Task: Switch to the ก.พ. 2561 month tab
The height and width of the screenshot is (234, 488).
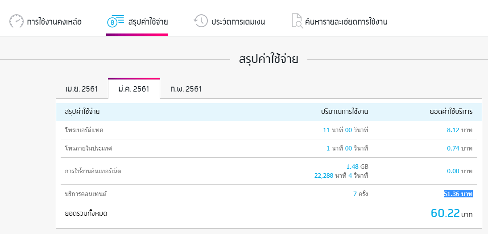Action: pyautogui.click(x=186, y=89)
